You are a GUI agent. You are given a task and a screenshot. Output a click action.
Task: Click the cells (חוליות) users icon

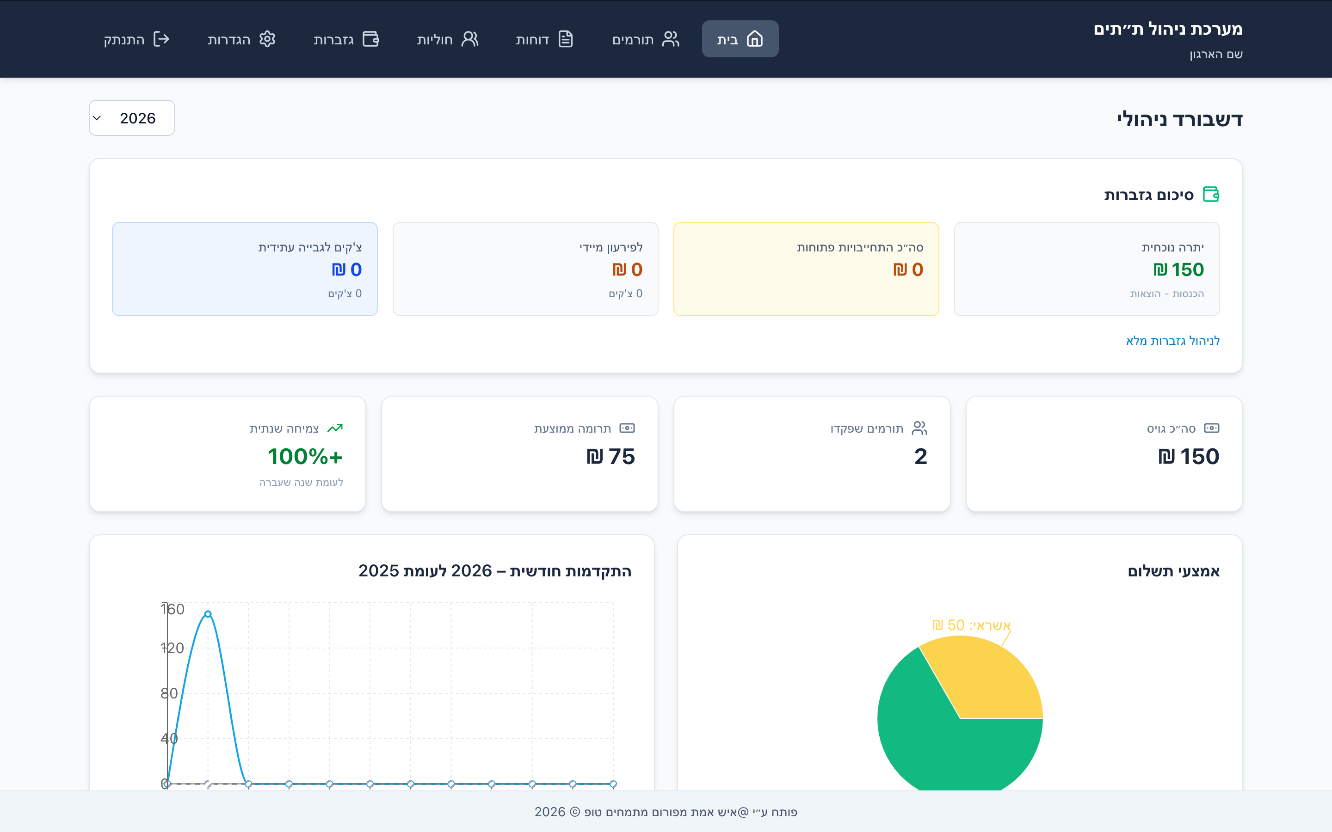pos(469,39)
